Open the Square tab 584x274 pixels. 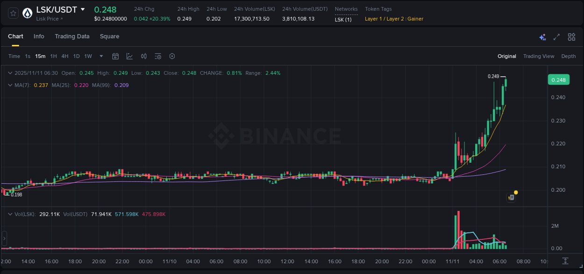(x=109, y=36)
